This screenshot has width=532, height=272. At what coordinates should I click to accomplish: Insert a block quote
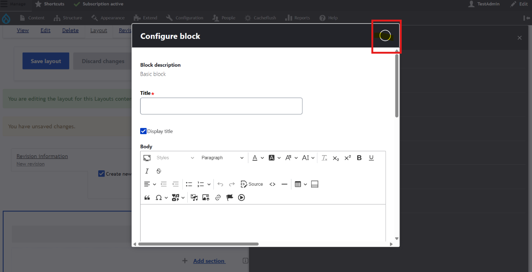147,197
